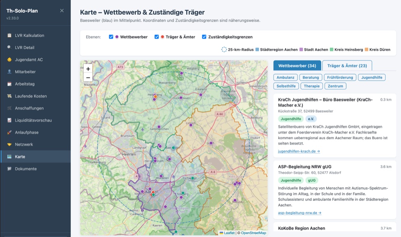This screenshot has width=401, height=237.
Task: Click the green marker at Baesweiler
Action: (x=174, y=148)
